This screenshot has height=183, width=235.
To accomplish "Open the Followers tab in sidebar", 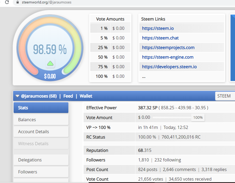I will pyautogui.click(x=41, y=172).
